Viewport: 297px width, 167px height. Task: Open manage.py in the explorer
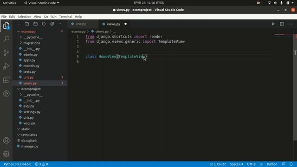click(x=30, y=146)
